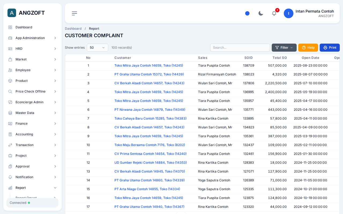Expand the HRD menu chevron
Screen dimensions: 343x214
[x=55, y=49]
